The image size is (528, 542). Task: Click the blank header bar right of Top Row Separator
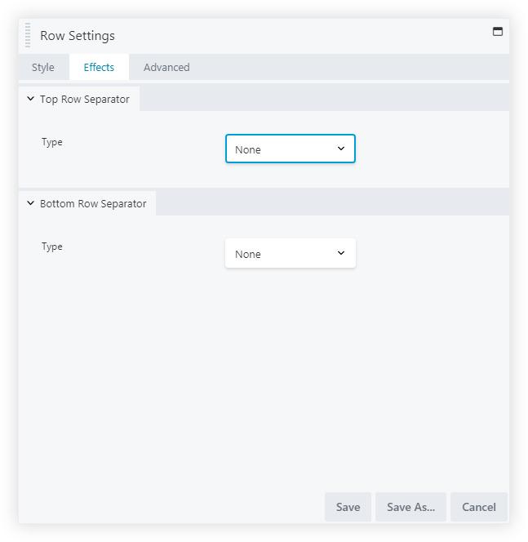click(x=326, y=99)
